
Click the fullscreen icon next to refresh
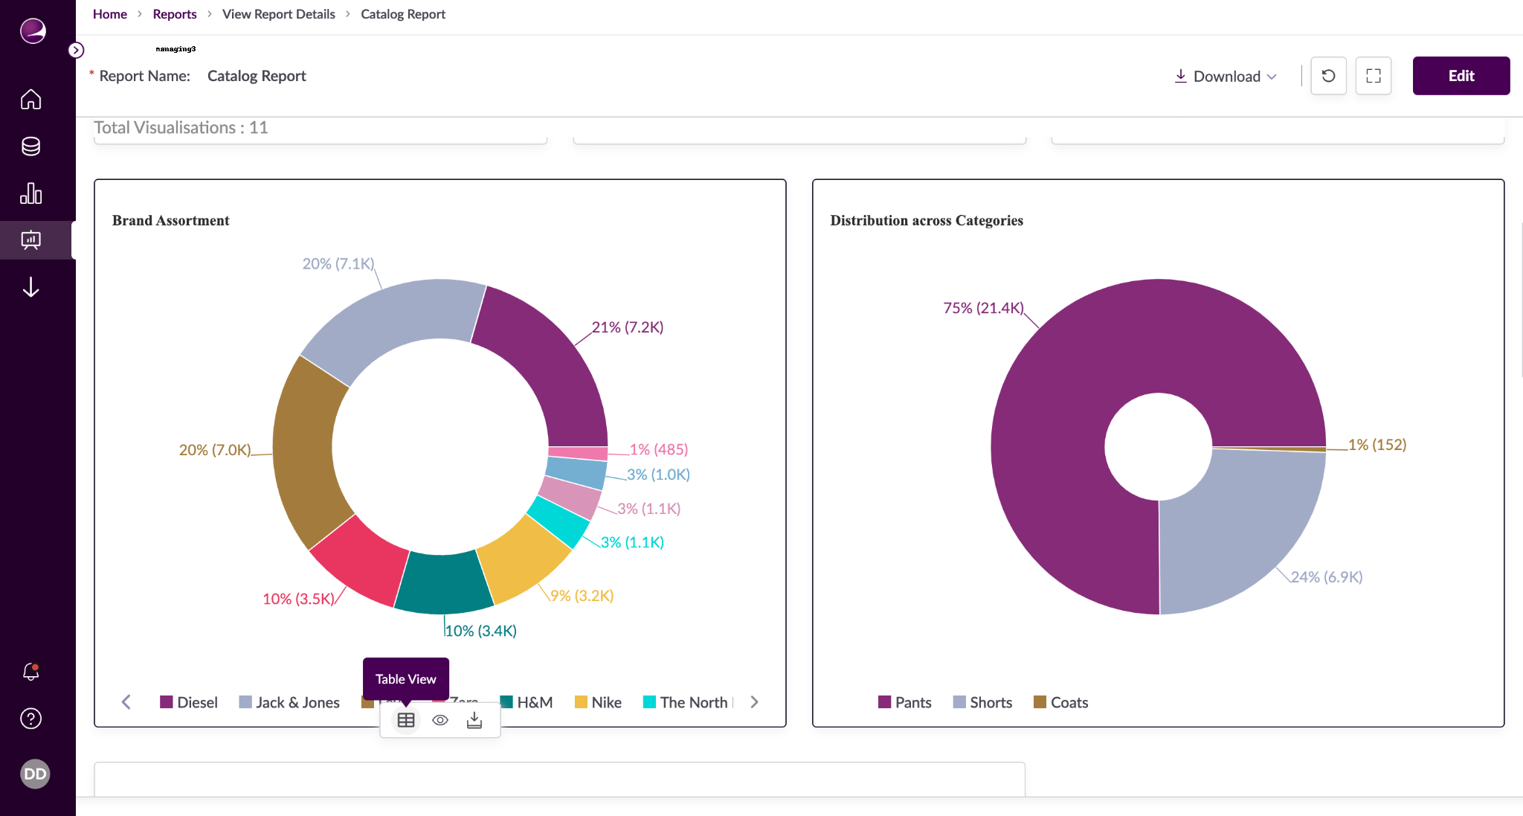click(x=1373, y=75)
